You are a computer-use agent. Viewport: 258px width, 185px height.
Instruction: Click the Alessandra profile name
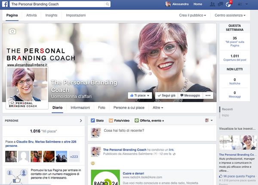coord(180,4)
